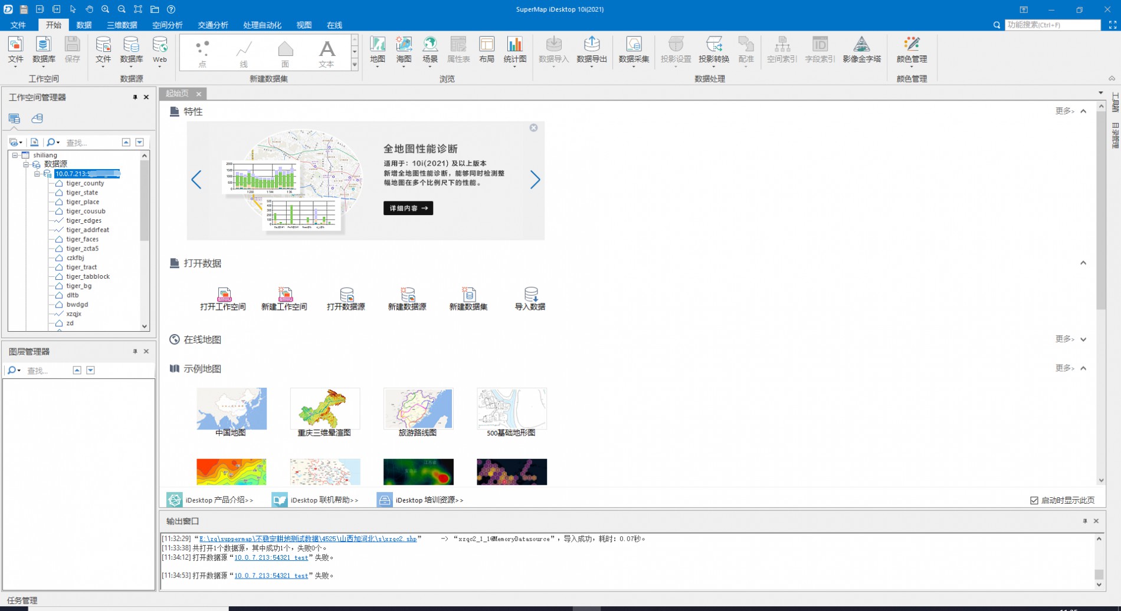Select tiger_edges dataset in tree

pyautogui.click(x=84, y=220)
